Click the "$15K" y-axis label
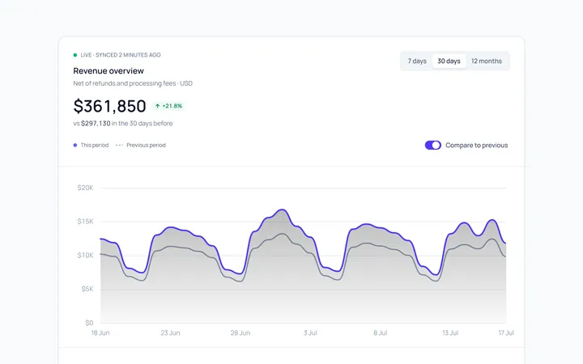 [x=85, y=222]
